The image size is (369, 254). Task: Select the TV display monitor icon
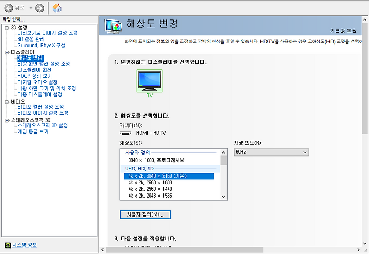tap(150, 81)
